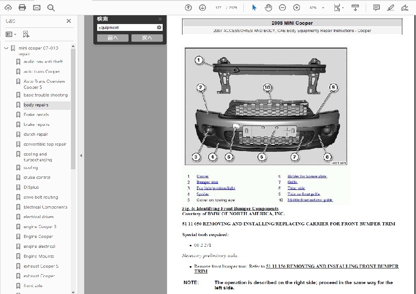Image resolution: width=416 pixels, height=294 pixels.
Task: Open the exhaust Cooper S bookmark
Action: coord(41,266)
